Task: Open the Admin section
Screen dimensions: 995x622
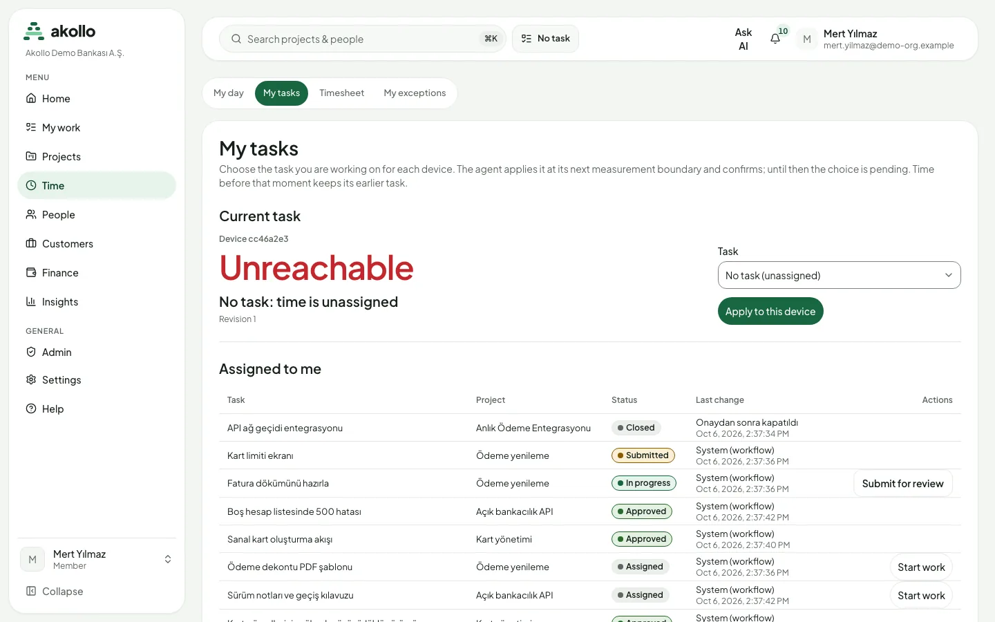Action: [x=97, y=352]
